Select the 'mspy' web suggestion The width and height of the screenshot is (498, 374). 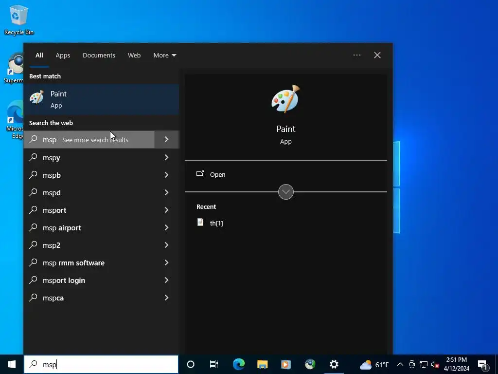pos(89,157)
